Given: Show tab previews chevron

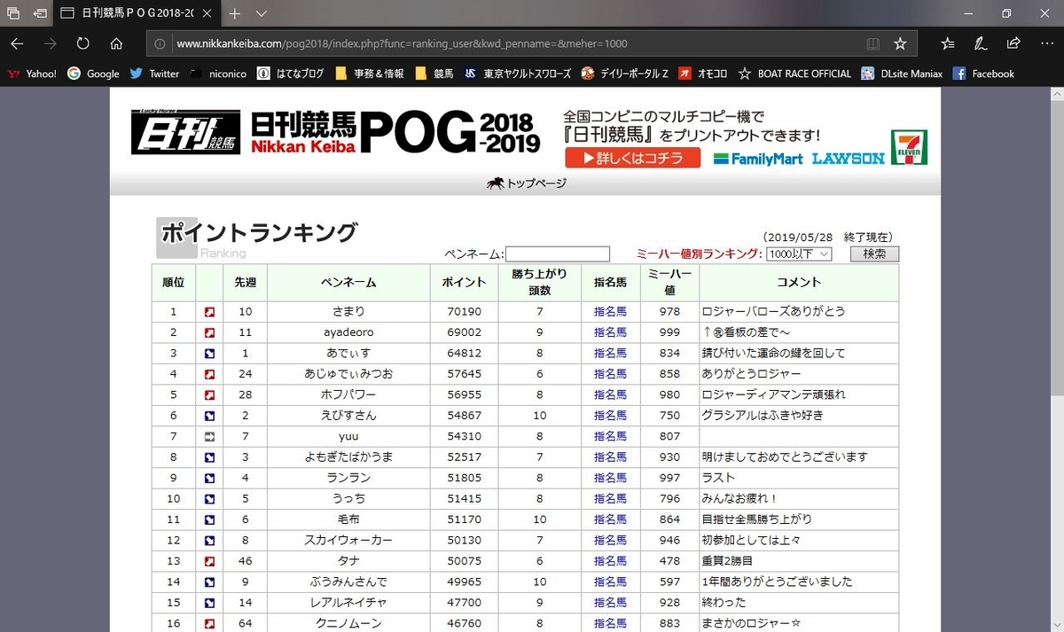Looking at the screenshot, I should pyautogui.click(x=262, y=14).
